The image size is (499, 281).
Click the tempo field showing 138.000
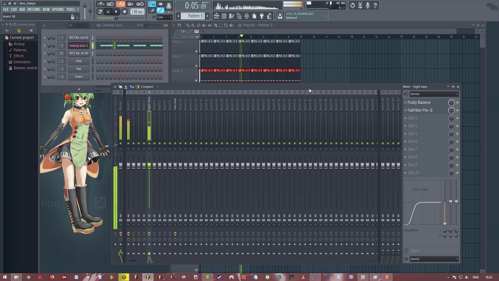[137, 12]
